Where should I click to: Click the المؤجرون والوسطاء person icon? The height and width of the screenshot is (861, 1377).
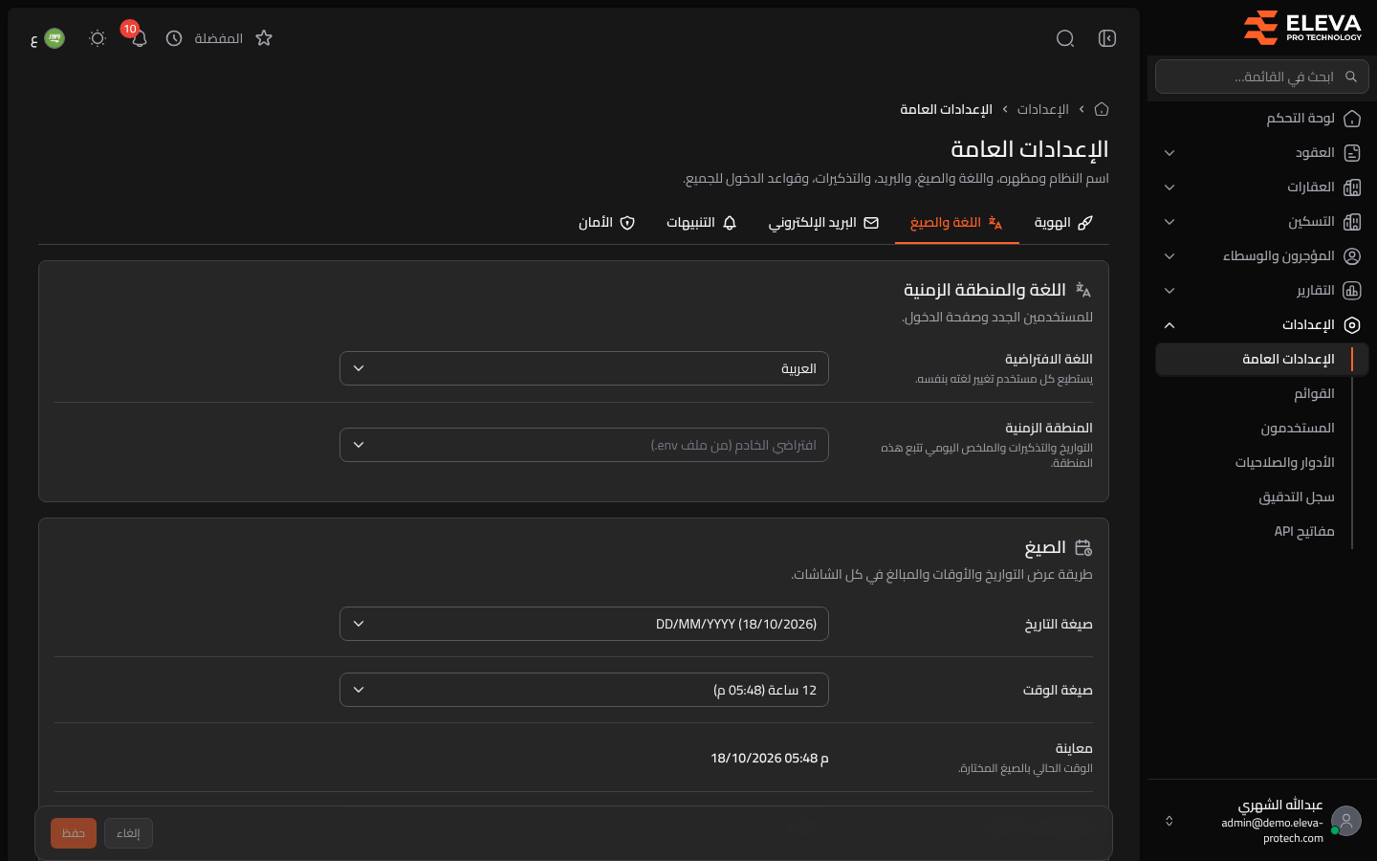tap(1352, 256)
